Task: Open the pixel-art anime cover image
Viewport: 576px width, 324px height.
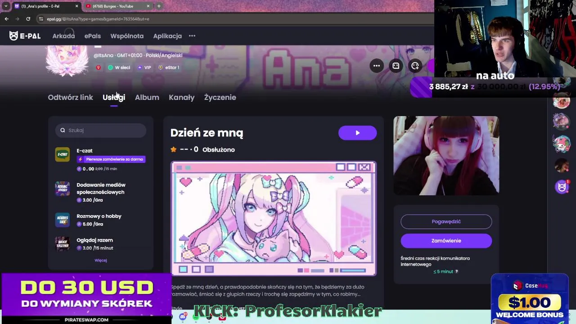Action: pos(274,218)
